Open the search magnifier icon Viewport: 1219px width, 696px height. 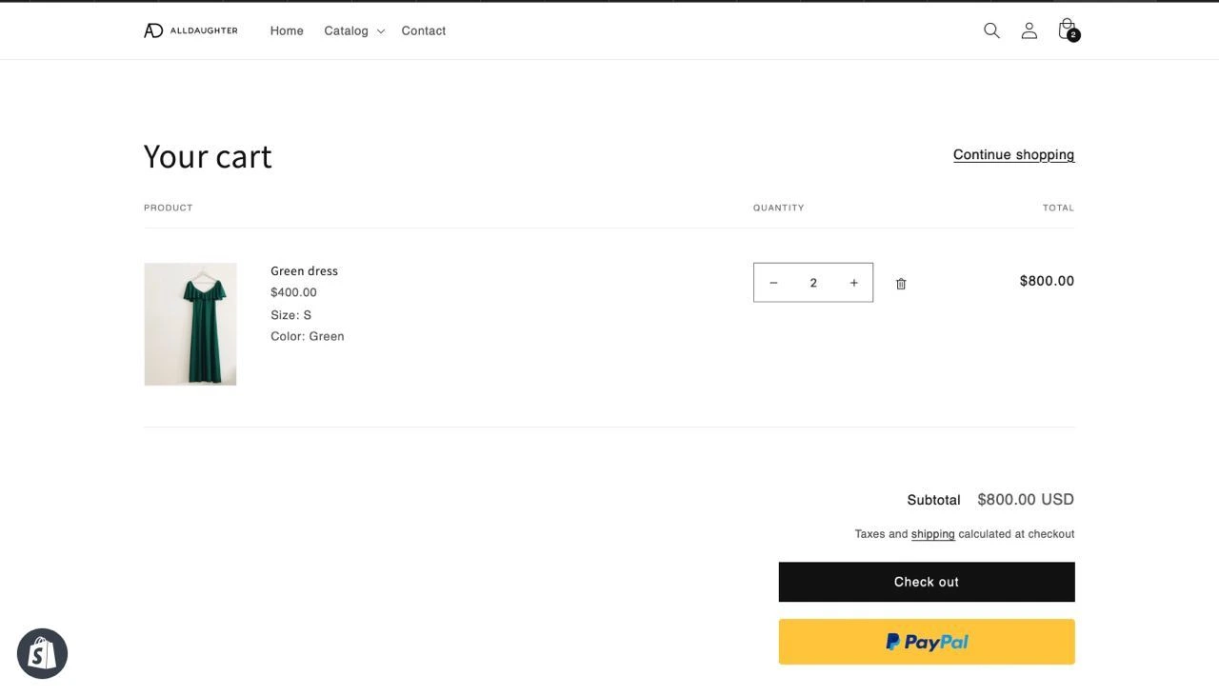tap(991, 30)
